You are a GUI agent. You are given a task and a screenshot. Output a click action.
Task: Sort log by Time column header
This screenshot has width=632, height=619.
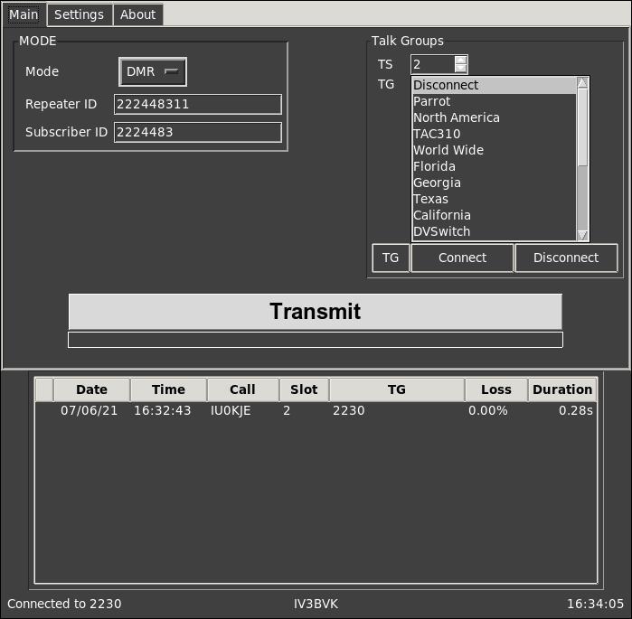point(168,389)
